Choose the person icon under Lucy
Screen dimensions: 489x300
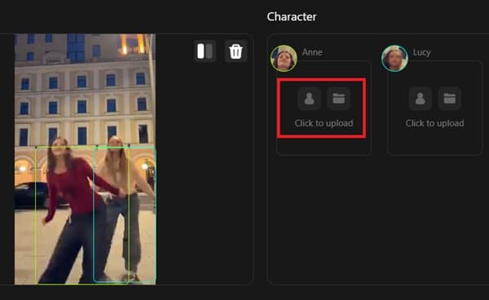coord(421,99)
